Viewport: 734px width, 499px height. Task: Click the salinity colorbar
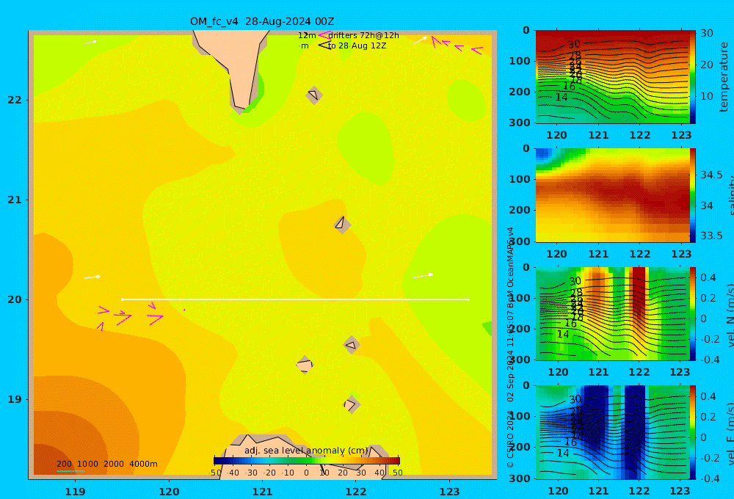(693, 195)
